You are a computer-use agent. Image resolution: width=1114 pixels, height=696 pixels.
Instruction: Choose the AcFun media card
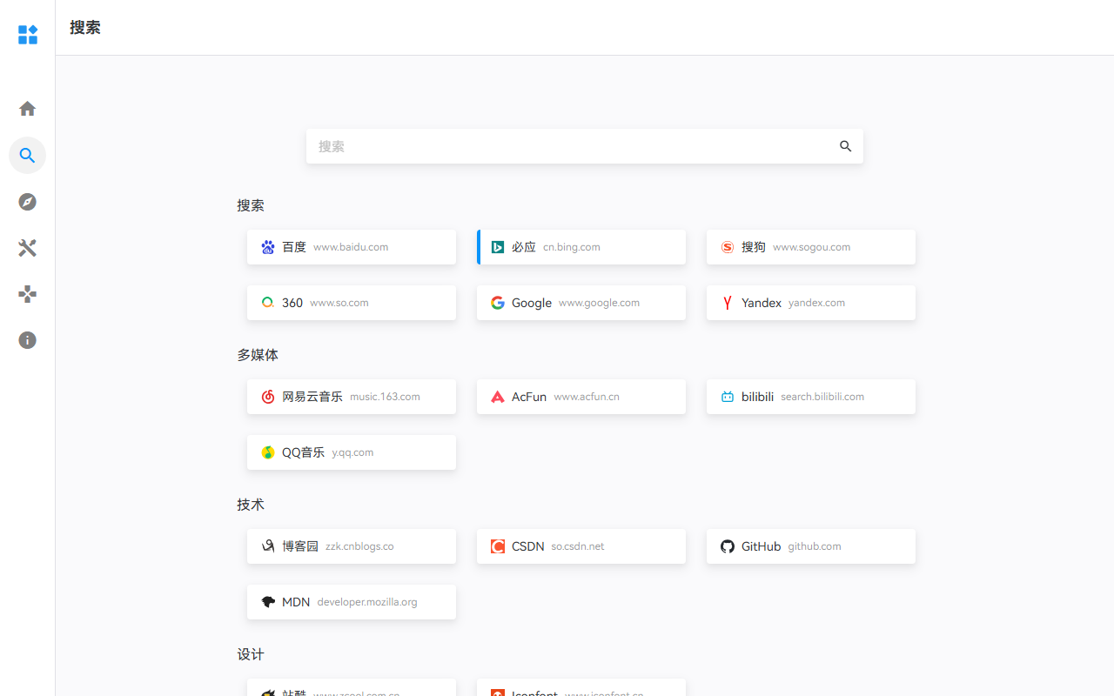click(x=581, y=397)
